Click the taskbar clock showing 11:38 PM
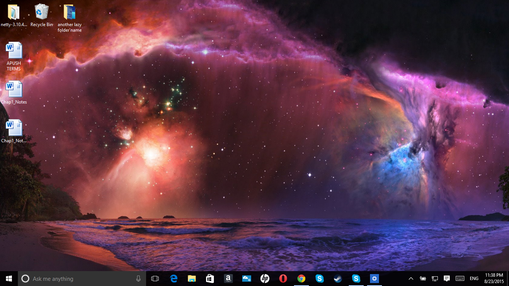This screenshot has width=509, height=286. [x=494, y=279]
